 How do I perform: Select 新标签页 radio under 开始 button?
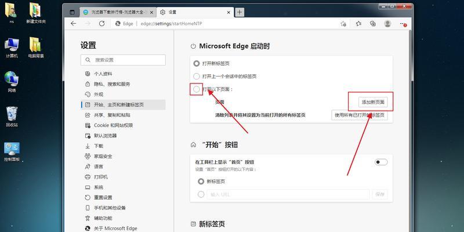(x=201, y=181)
